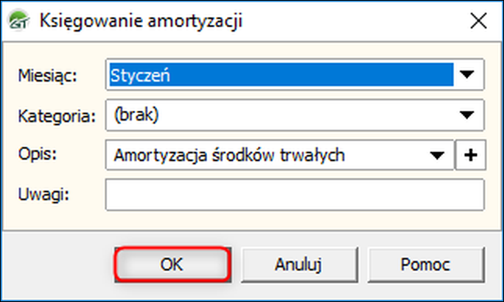Add a new description with the plus button
The height and width of the screenshot is (302, 504).
click(x=471, y=155)
